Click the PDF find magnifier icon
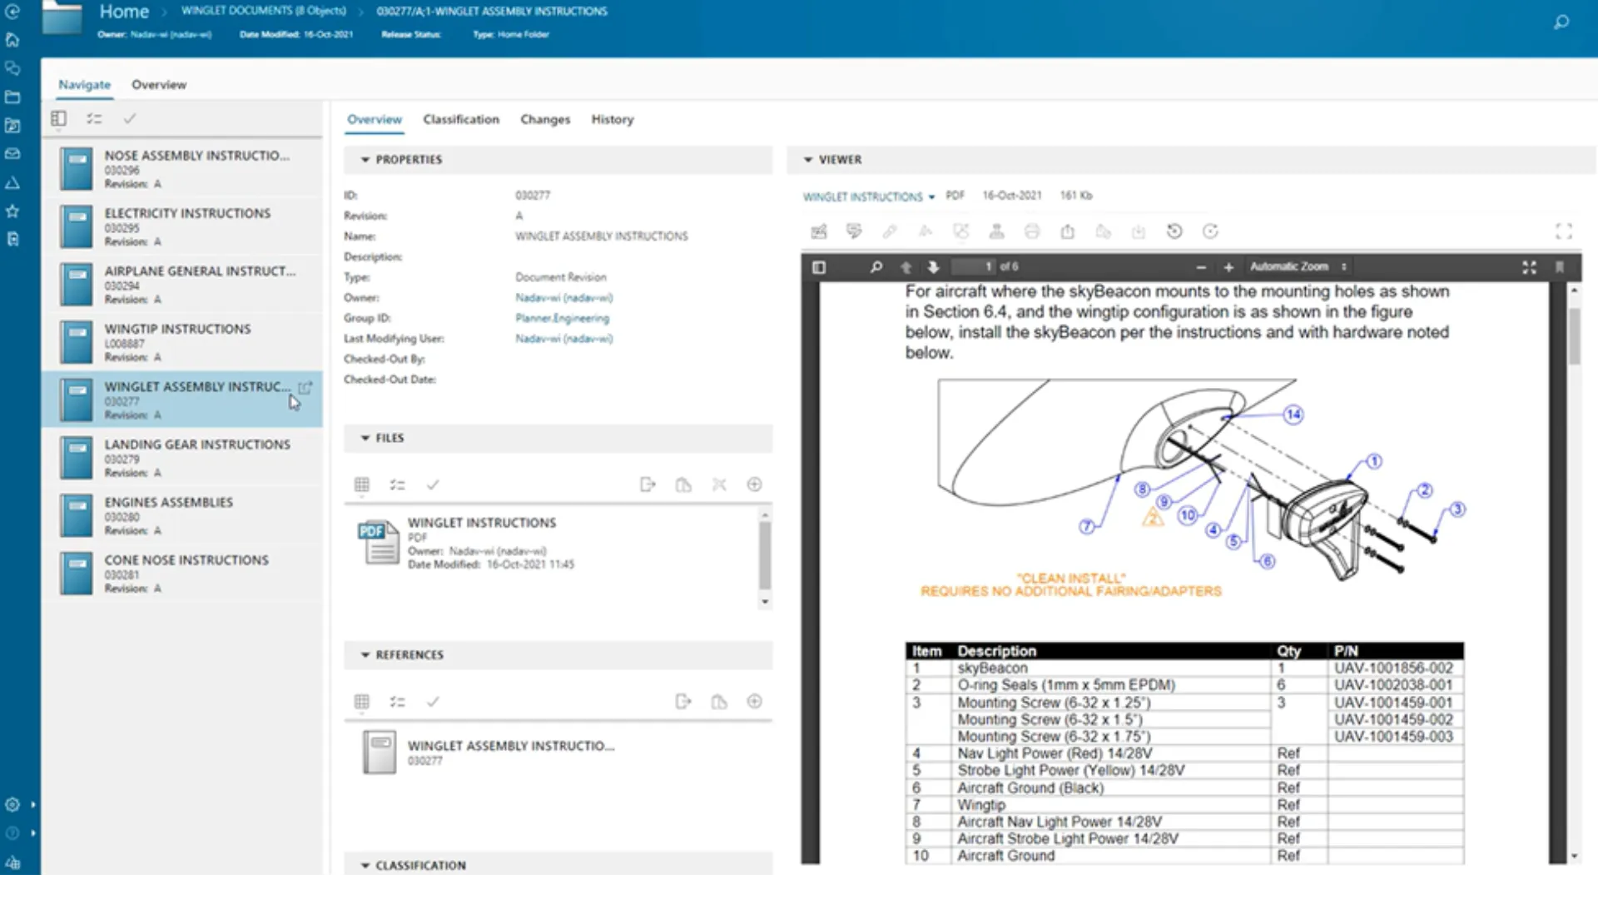Screen dimensions: 1598x899 tap(876, 267)
